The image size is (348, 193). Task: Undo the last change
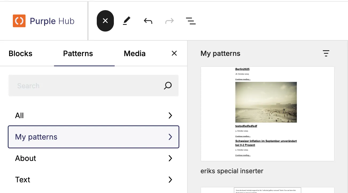148,21
